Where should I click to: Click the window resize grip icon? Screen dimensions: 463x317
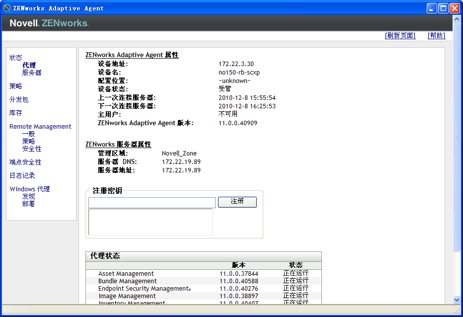pyautogui.click(x=457, y=311)
